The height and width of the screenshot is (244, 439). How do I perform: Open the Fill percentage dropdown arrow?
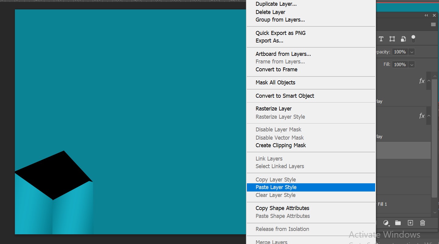pyautogui.click(x=412, y=65)
